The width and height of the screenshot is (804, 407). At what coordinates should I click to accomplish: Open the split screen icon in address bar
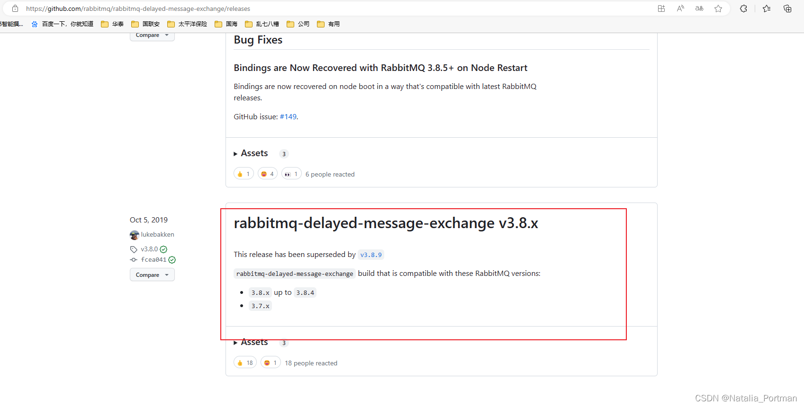[661, 9]
